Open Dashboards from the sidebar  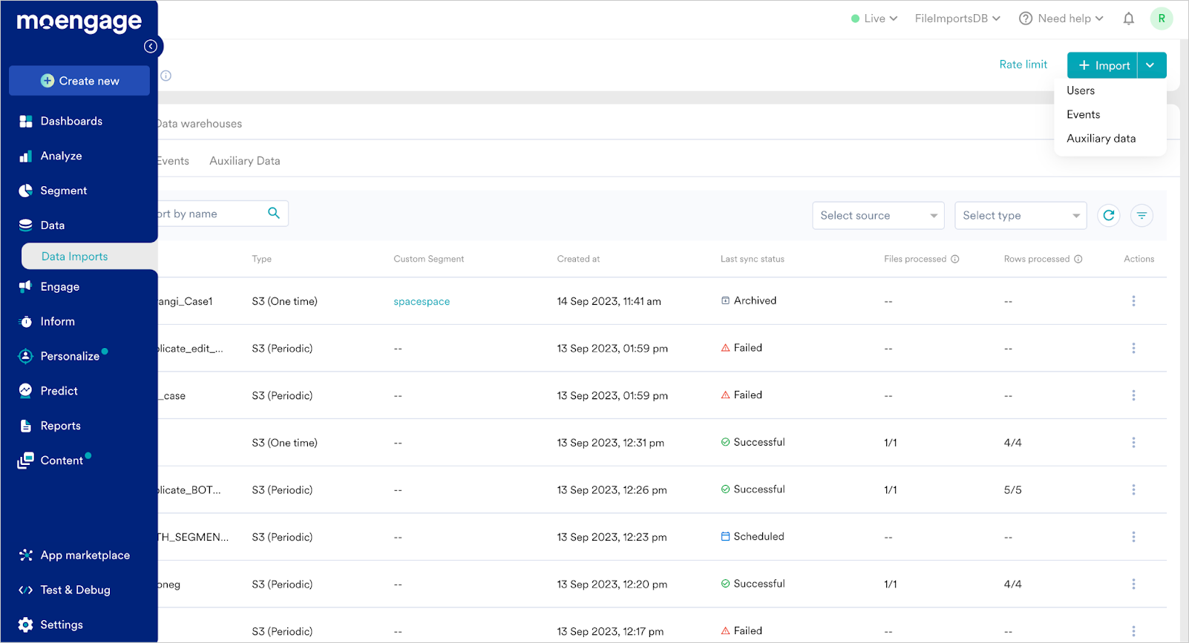tap(71, 121)
